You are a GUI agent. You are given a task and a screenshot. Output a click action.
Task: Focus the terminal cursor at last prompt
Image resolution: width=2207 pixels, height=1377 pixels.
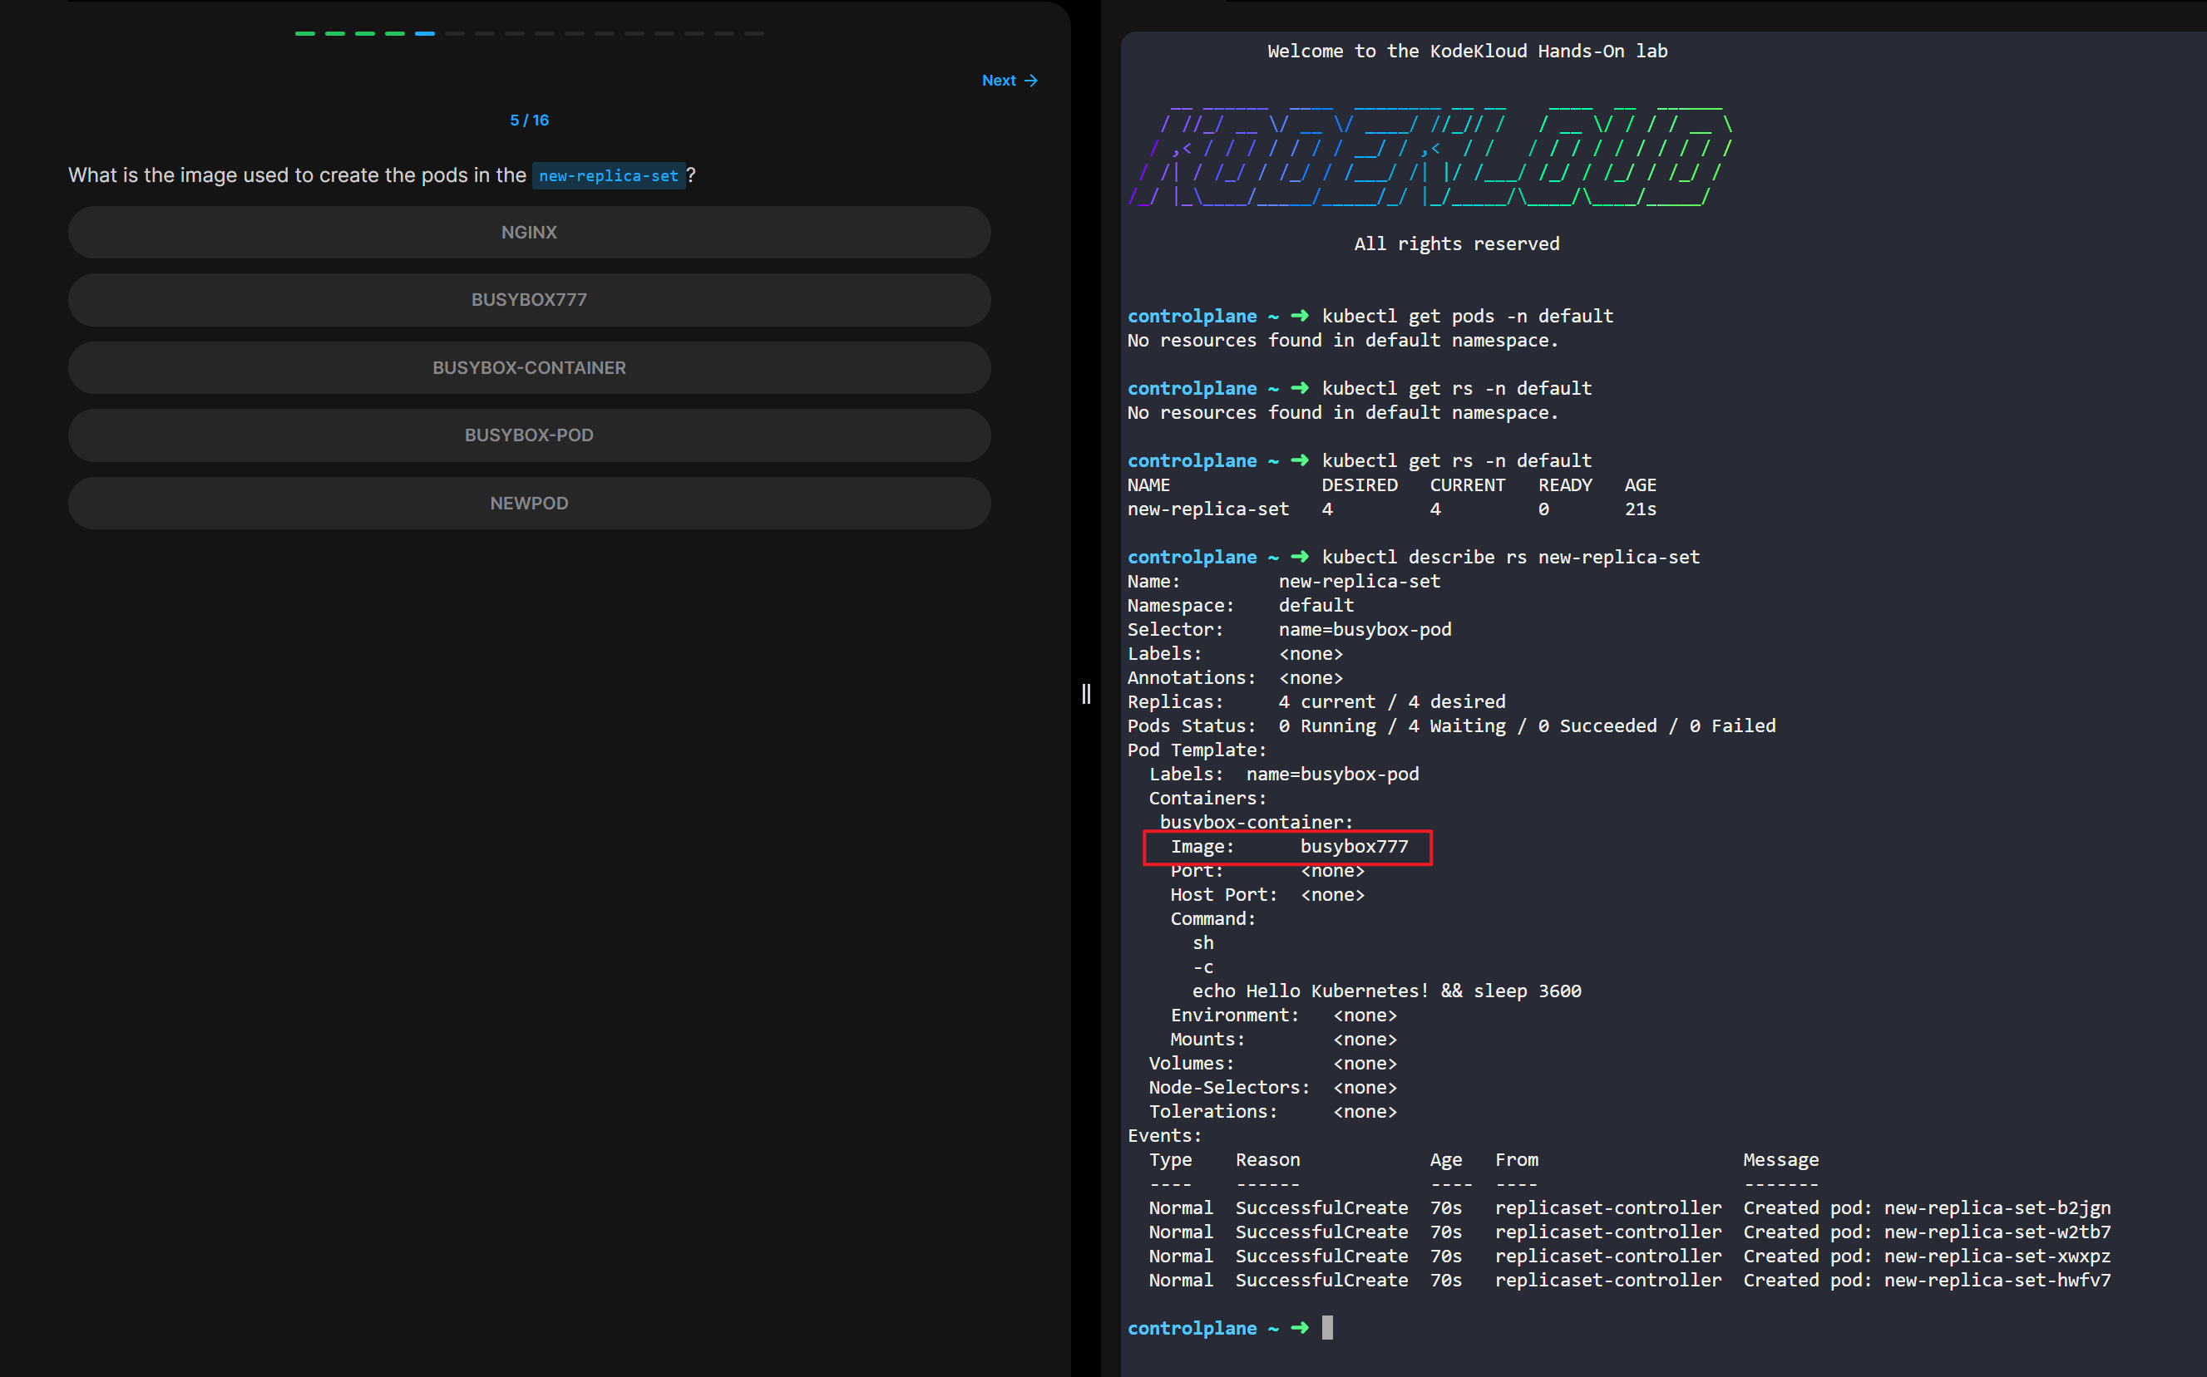point(1326,1328)
